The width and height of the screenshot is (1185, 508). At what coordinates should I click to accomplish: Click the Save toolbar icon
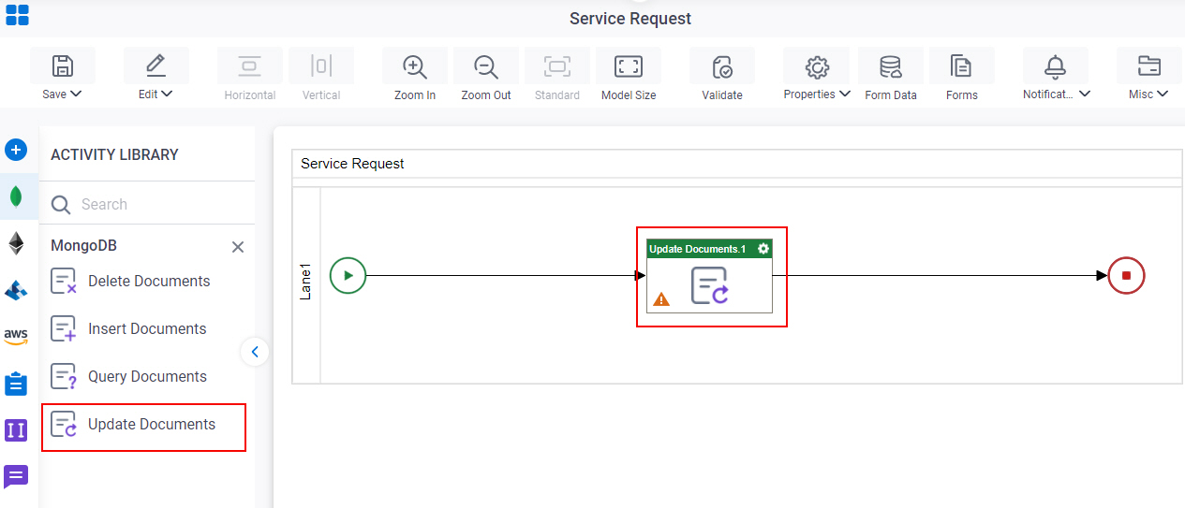pos(63,65)
